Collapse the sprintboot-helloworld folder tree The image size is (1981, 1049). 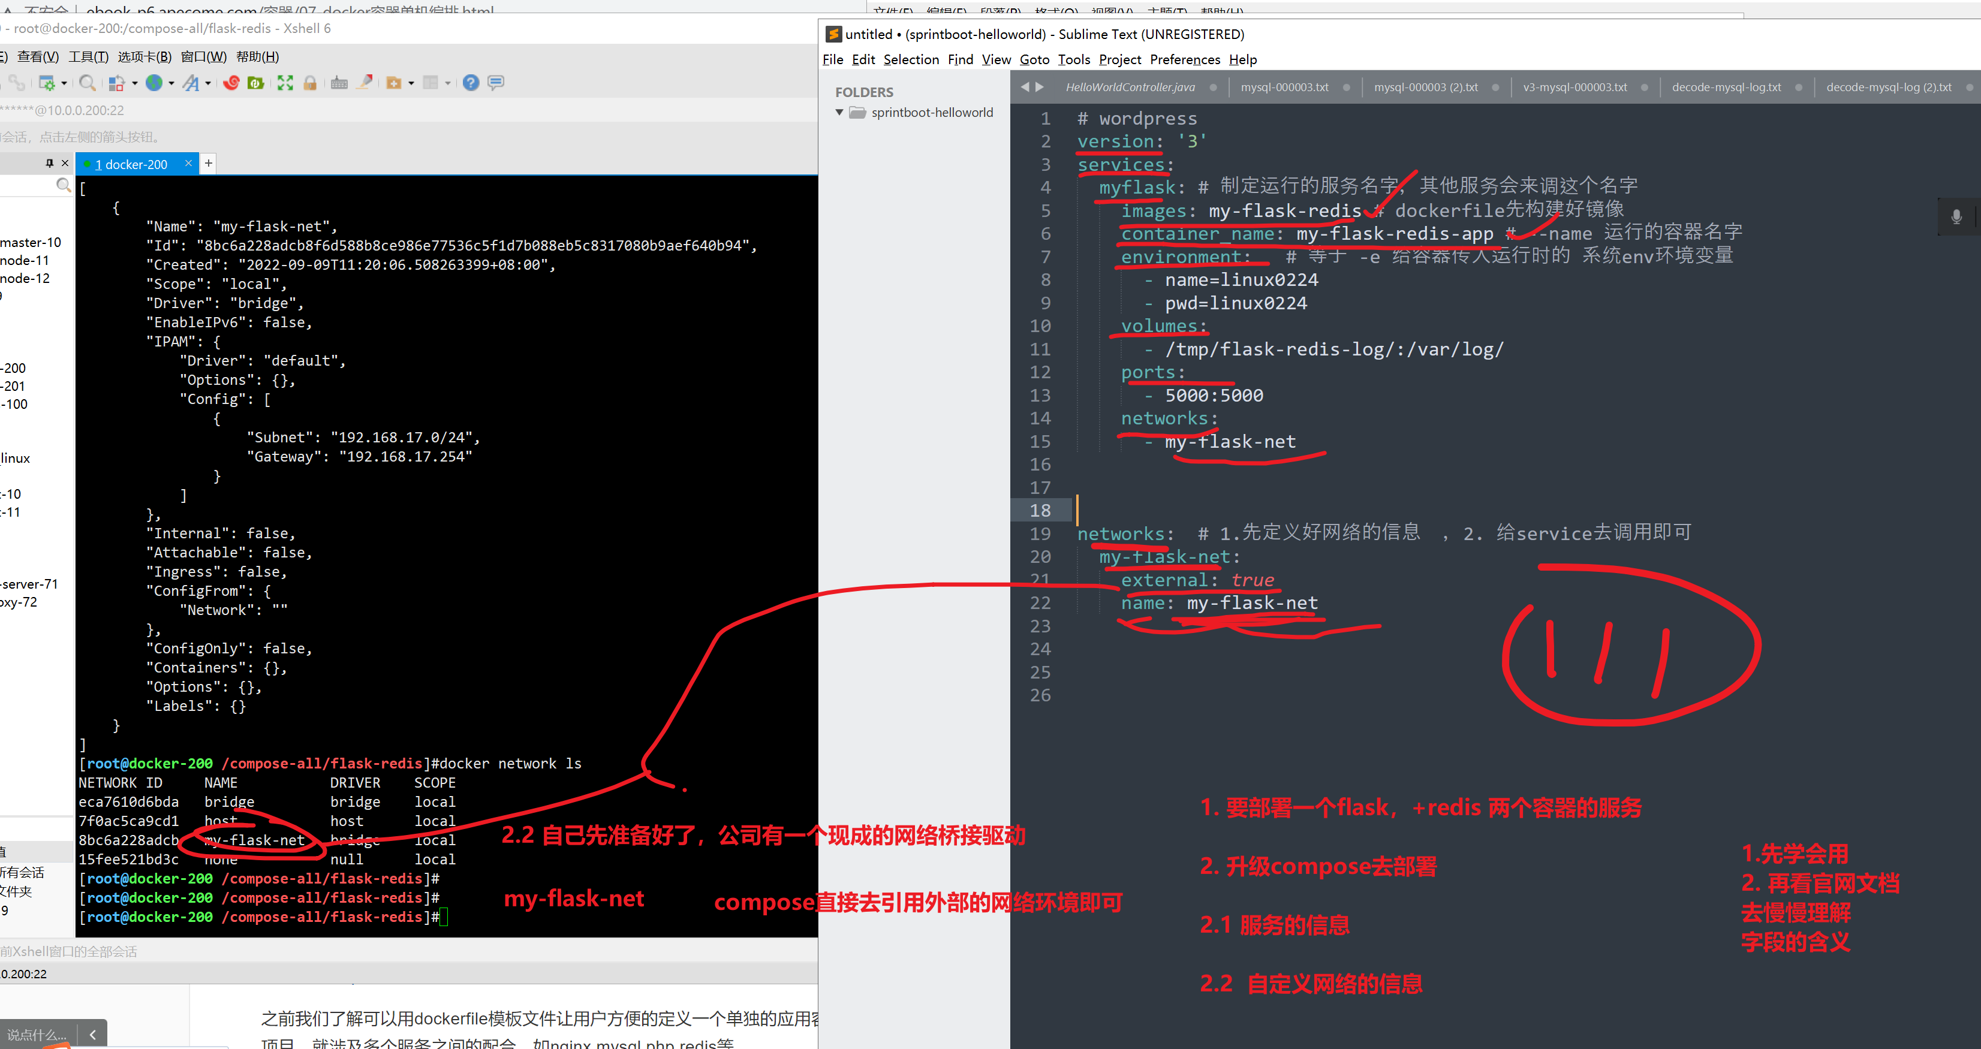(x=839, y=112)
